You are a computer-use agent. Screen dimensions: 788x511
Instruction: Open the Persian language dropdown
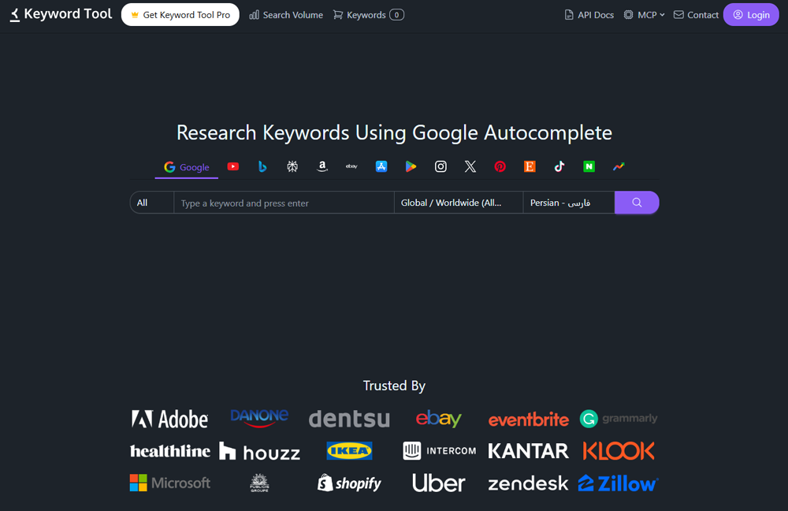pos(569,203)
